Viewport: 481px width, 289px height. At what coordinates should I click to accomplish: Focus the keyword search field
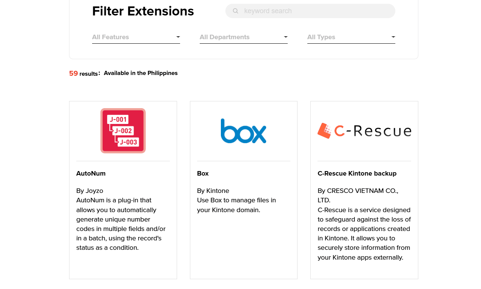pos(310,11)
